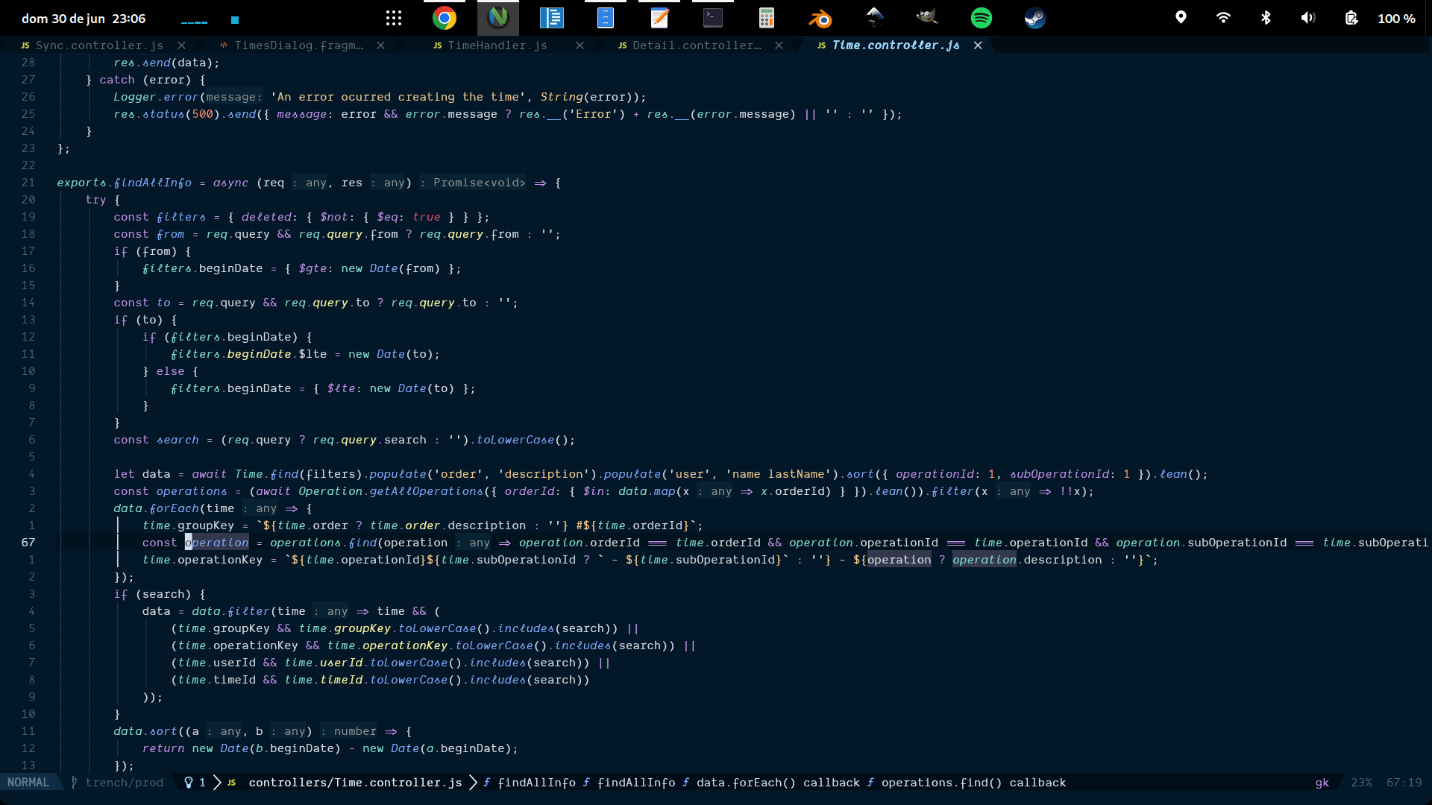Close the TimesDialog.fragm… tab
Viewport: 1432px width, 805px height.
coord(380,45)
